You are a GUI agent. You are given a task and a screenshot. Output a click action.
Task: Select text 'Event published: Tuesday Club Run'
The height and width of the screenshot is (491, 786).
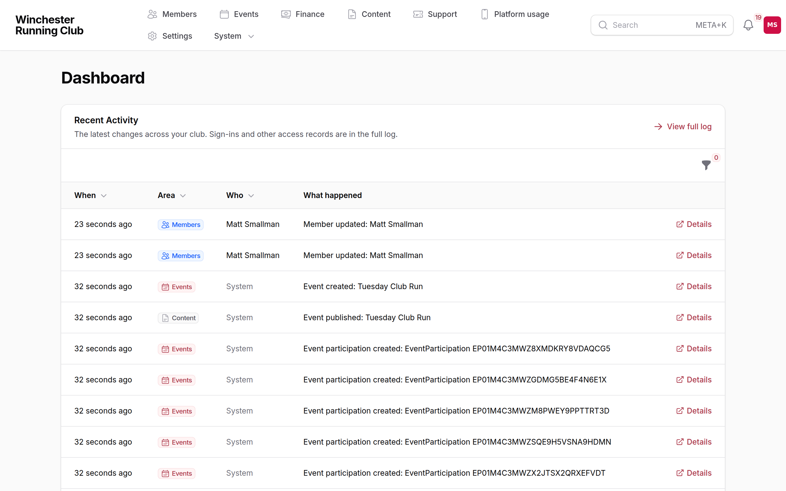[x=367, y=318]
